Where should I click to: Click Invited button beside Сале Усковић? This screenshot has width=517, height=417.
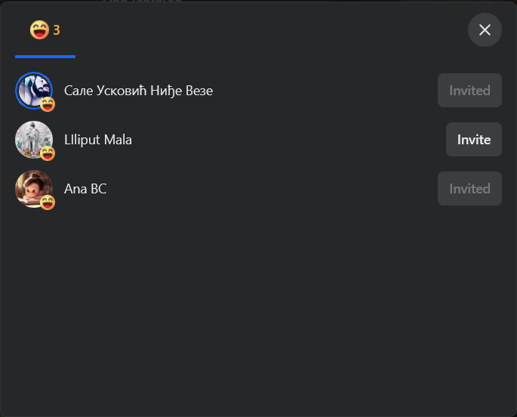click(469, 91)
